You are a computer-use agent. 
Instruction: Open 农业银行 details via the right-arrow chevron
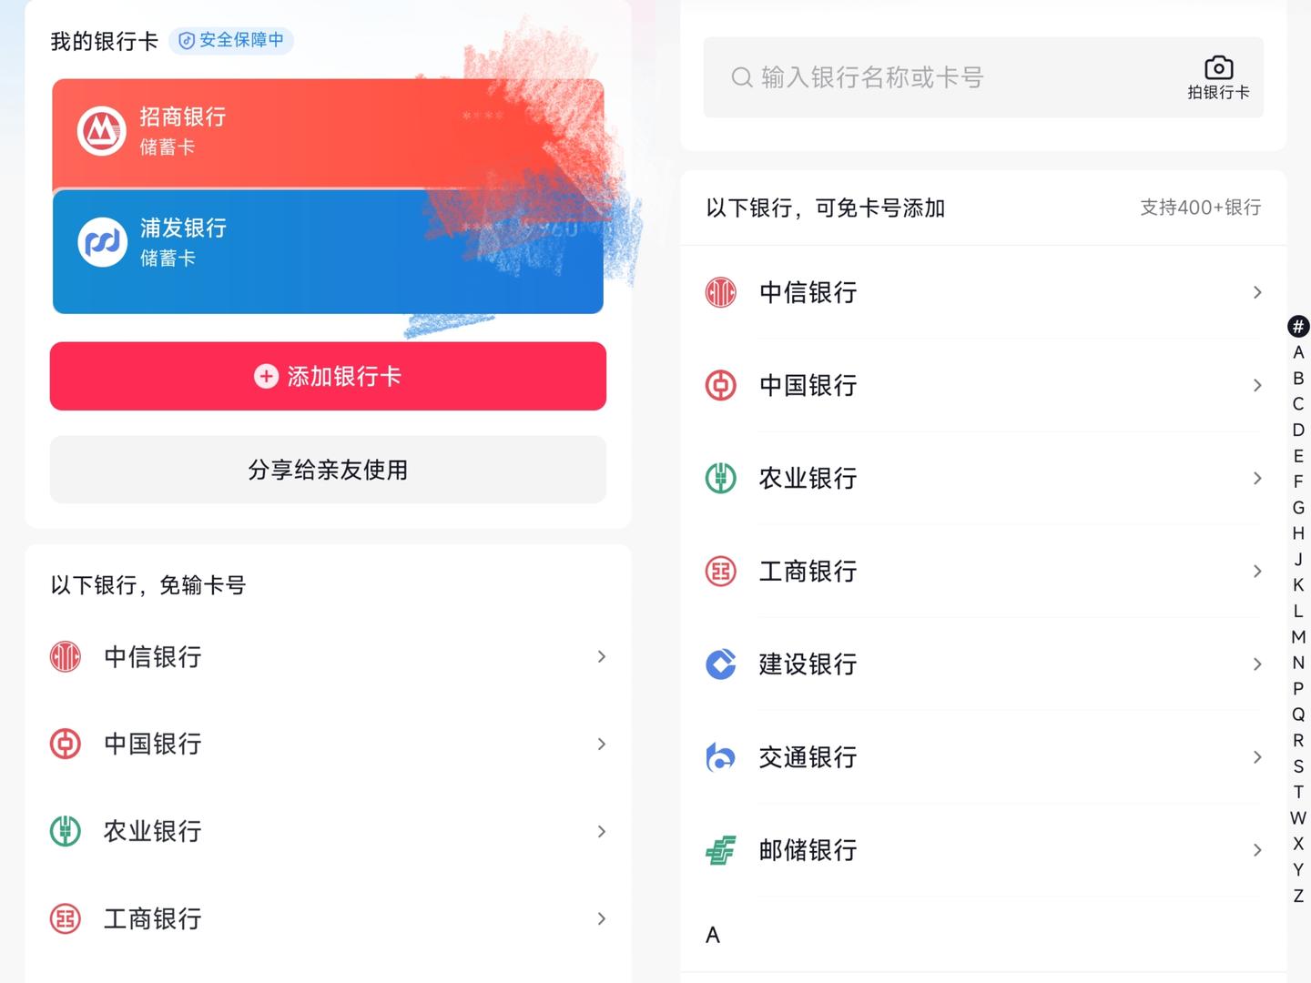click(x=1257, y=478)
